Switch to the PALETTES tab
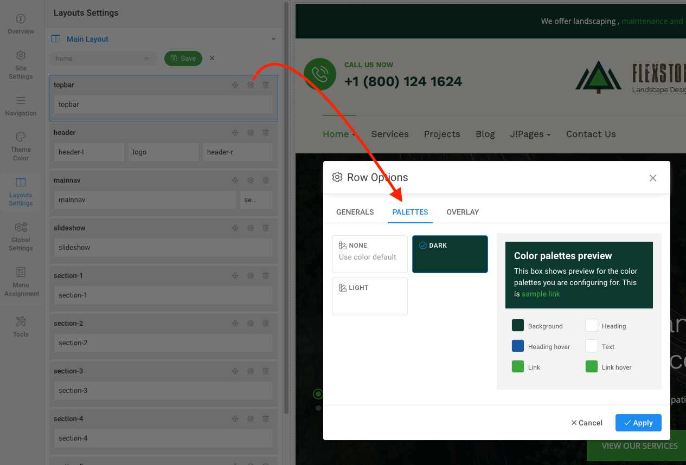The image size is (686, 465). (x=411, y=212)
